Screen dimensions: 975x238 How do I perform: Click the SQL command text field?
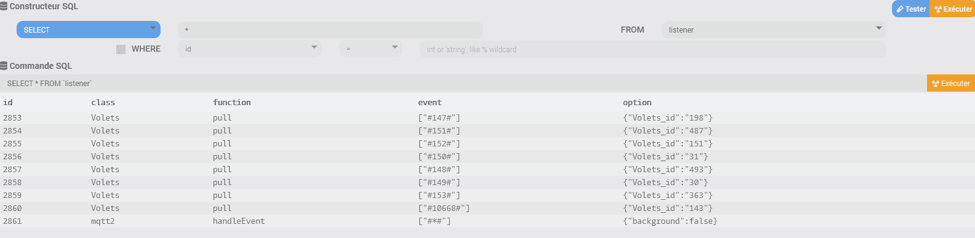(463, 83)
